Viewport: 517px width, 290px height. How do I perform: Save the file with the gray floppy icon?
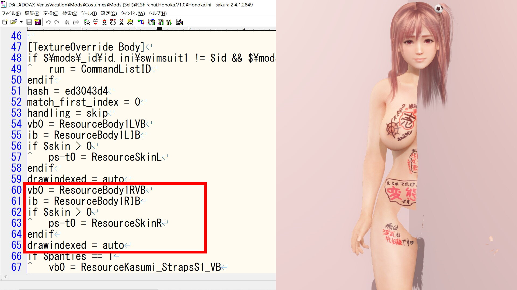29,22
